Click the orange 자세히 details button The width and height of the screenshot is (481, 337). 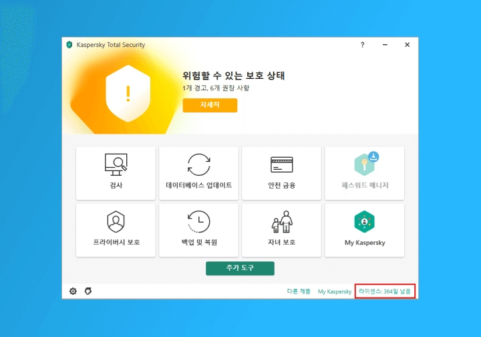pos(209,106)
